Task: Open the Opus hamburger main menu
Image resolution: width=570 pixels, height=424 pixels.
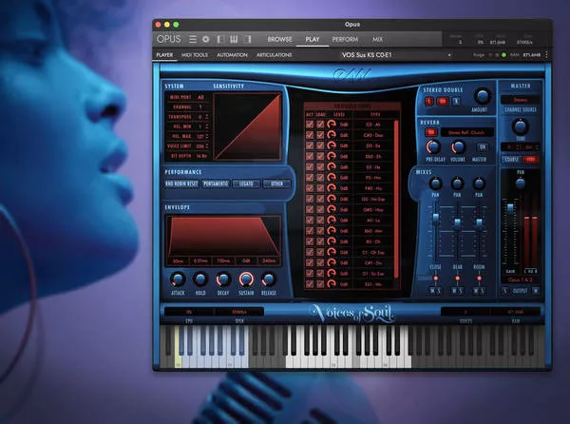Action: (x=193, y=39)
